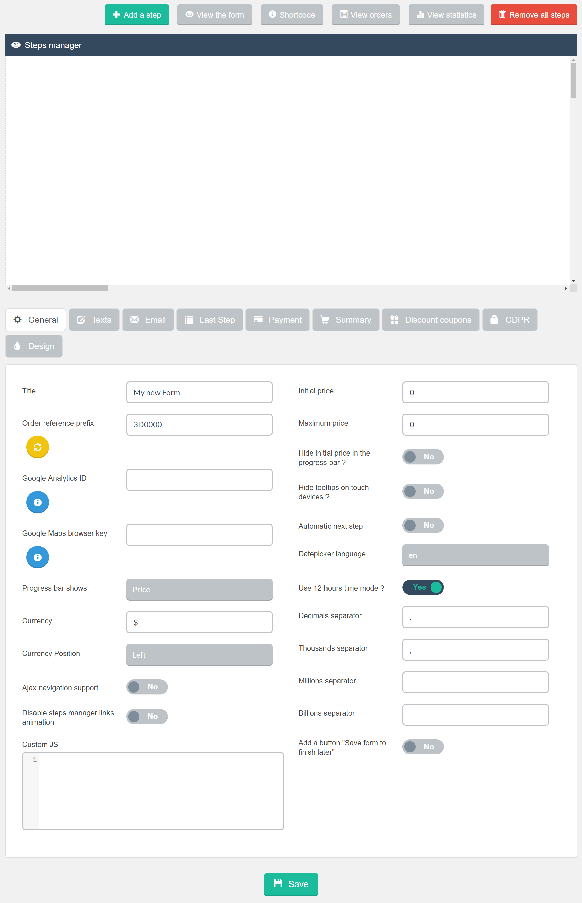Change the Currency Position selection
The height and width of the screenshot is (903, 582).
click(199, 655)
